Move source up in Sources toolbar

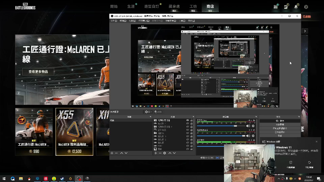pyautogui.click(x=170, y=153)
